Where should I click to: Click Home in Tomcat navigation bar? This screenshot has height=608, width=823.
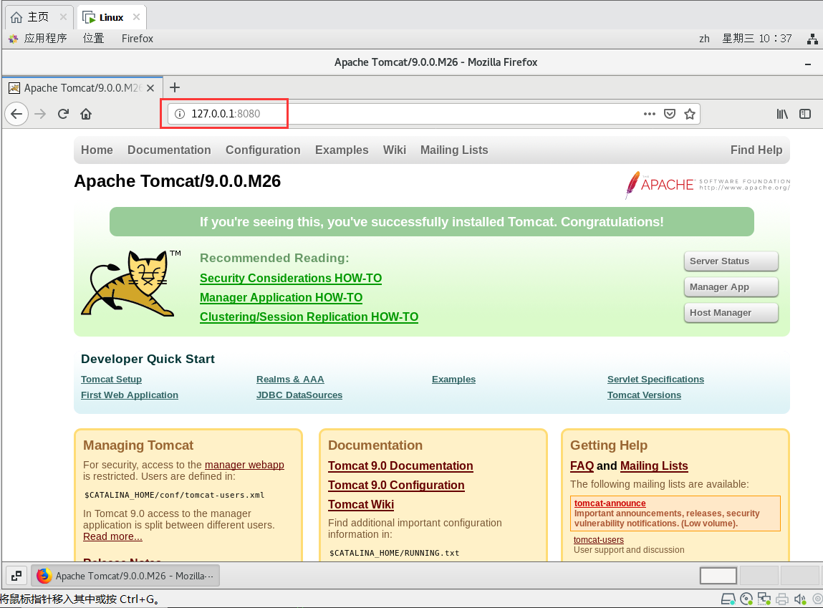tap(97, 150)
